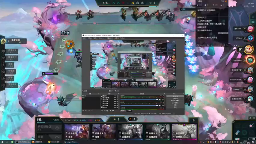
Task: Toggle visibility eye of the last source in OBS
Action: pyautogui.click(x=115, y=107)
